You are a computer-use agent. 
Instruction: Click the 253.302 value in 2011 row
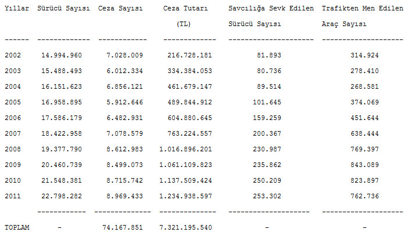267,196
